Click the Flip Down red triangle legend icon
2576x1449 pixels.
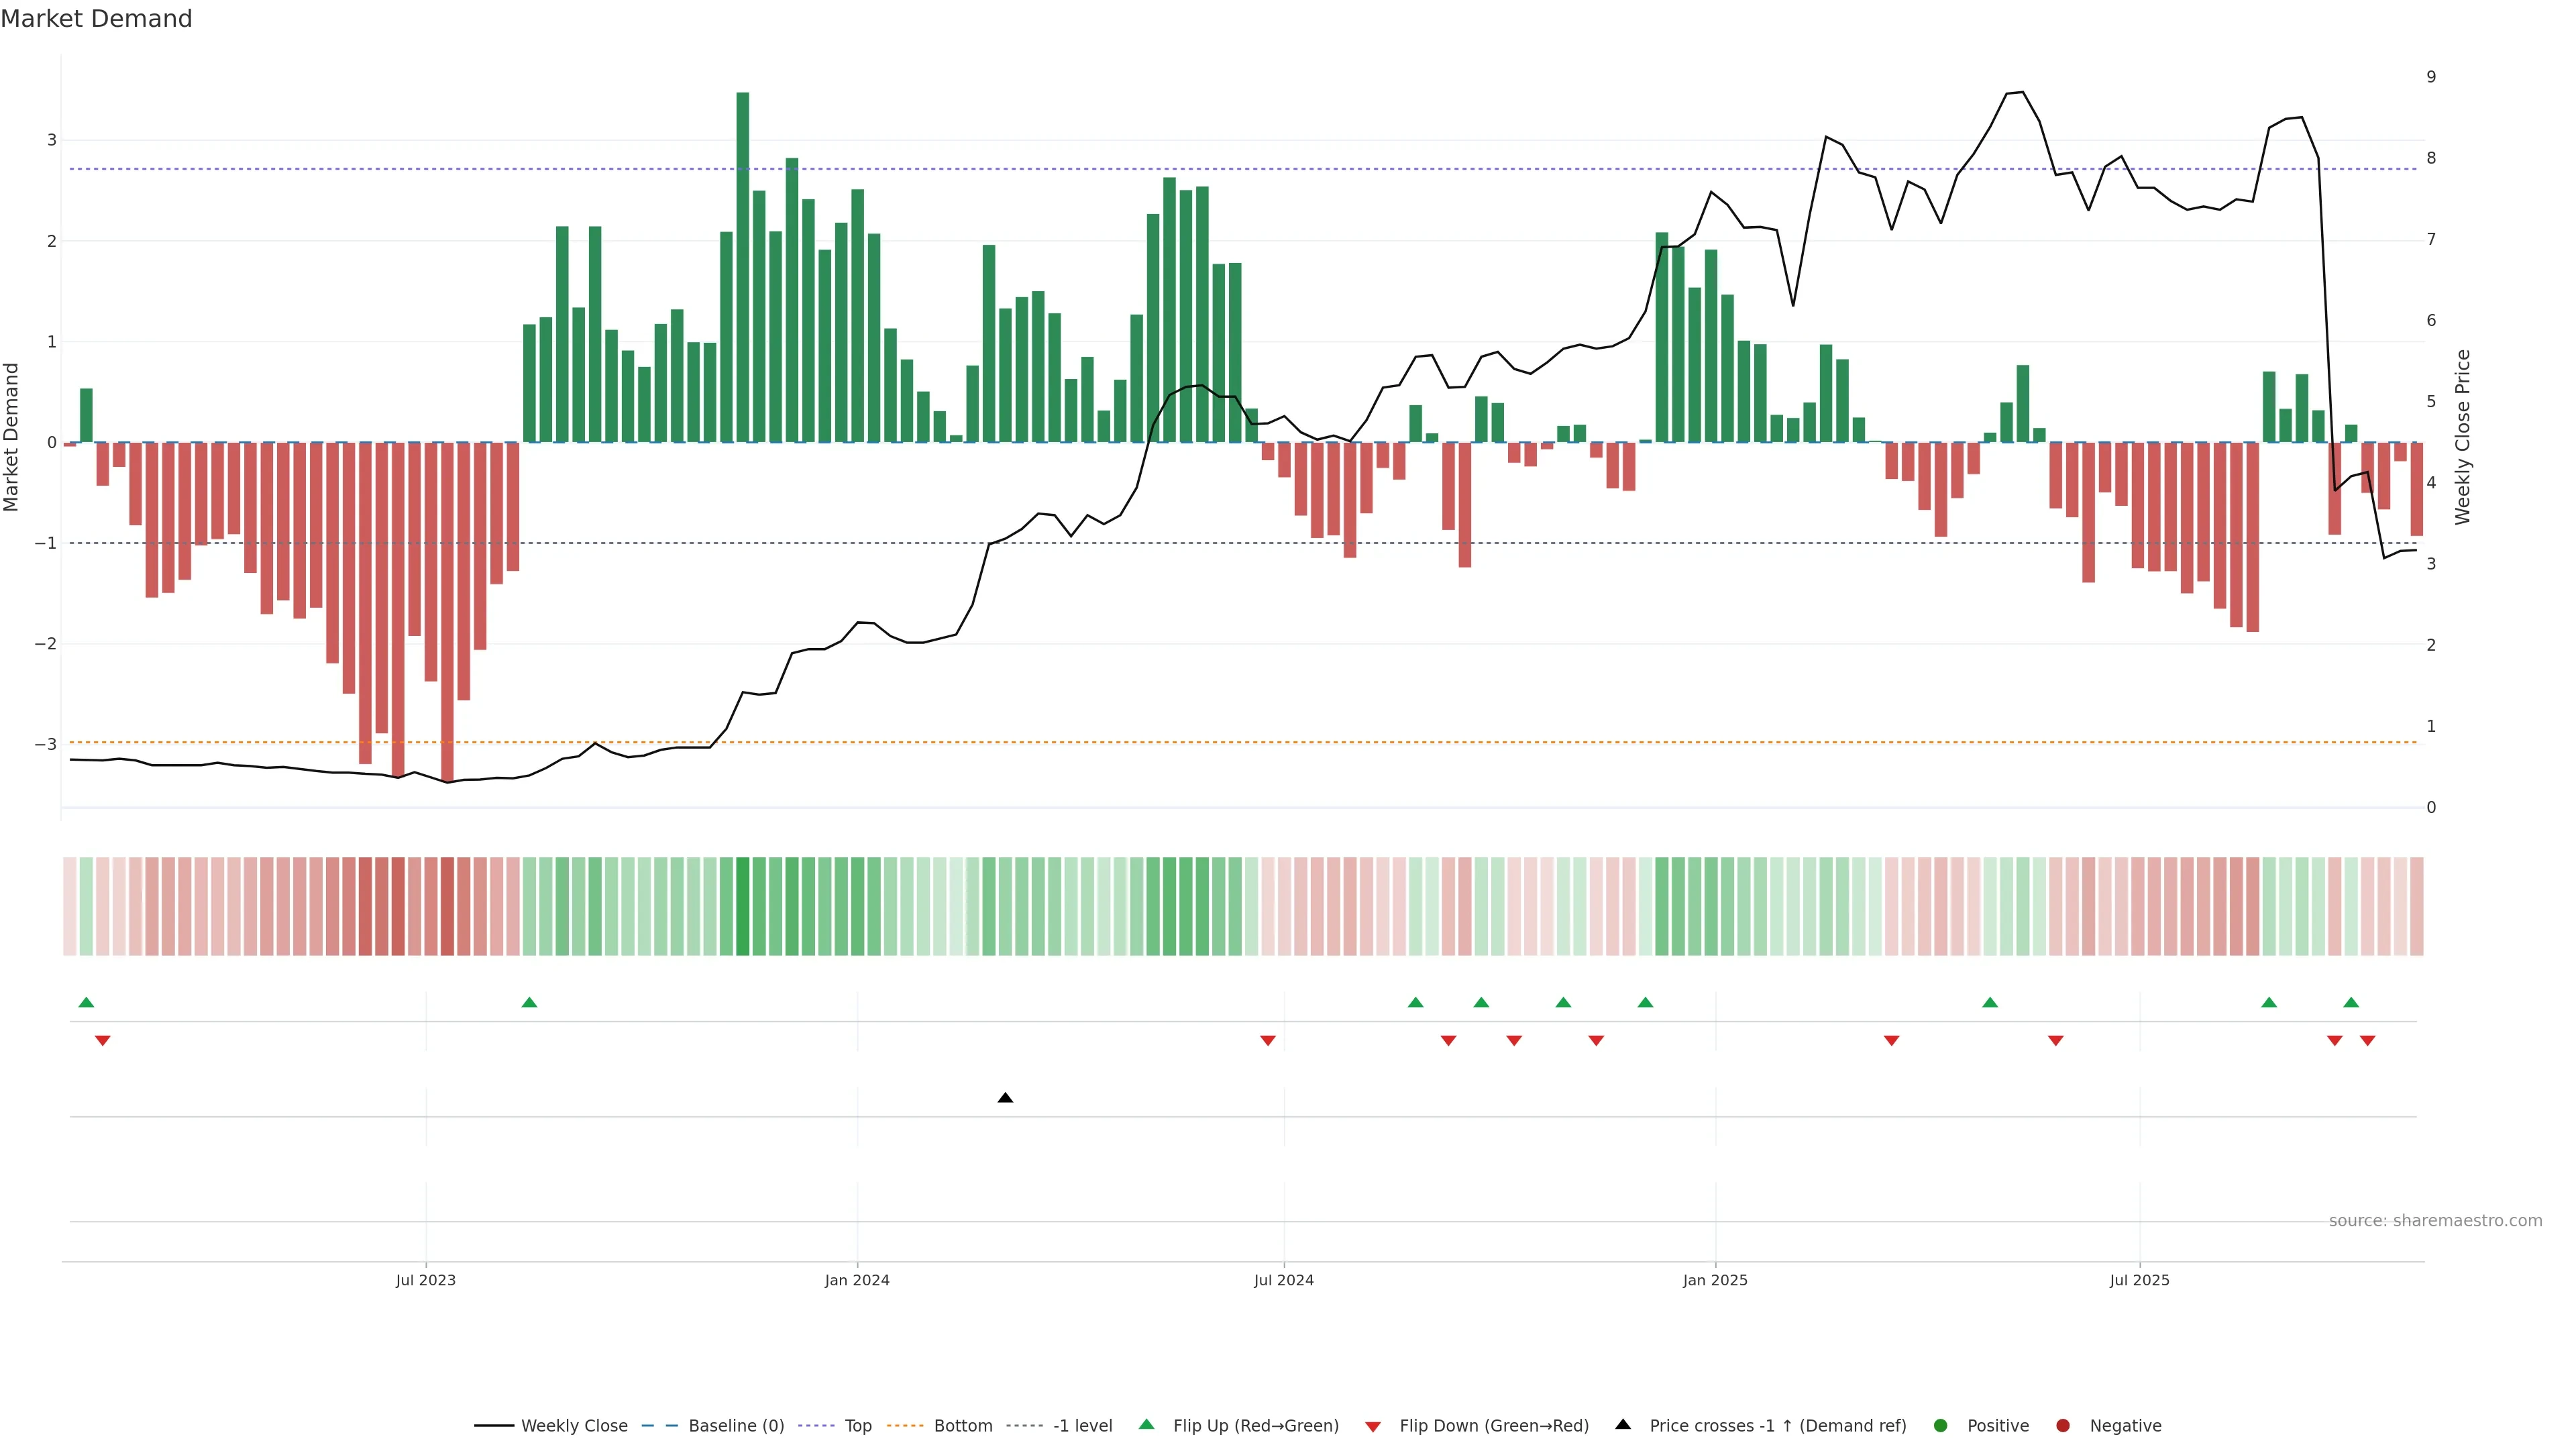tap(1373, 1427)
